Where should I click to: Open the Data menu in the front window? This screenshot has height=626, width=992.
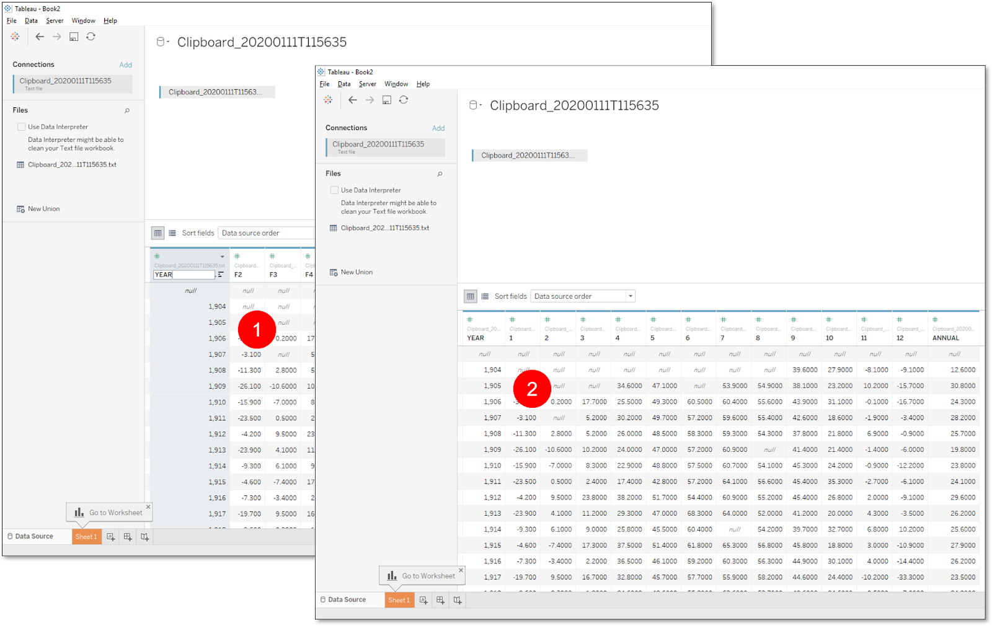[x=344, y=84]
